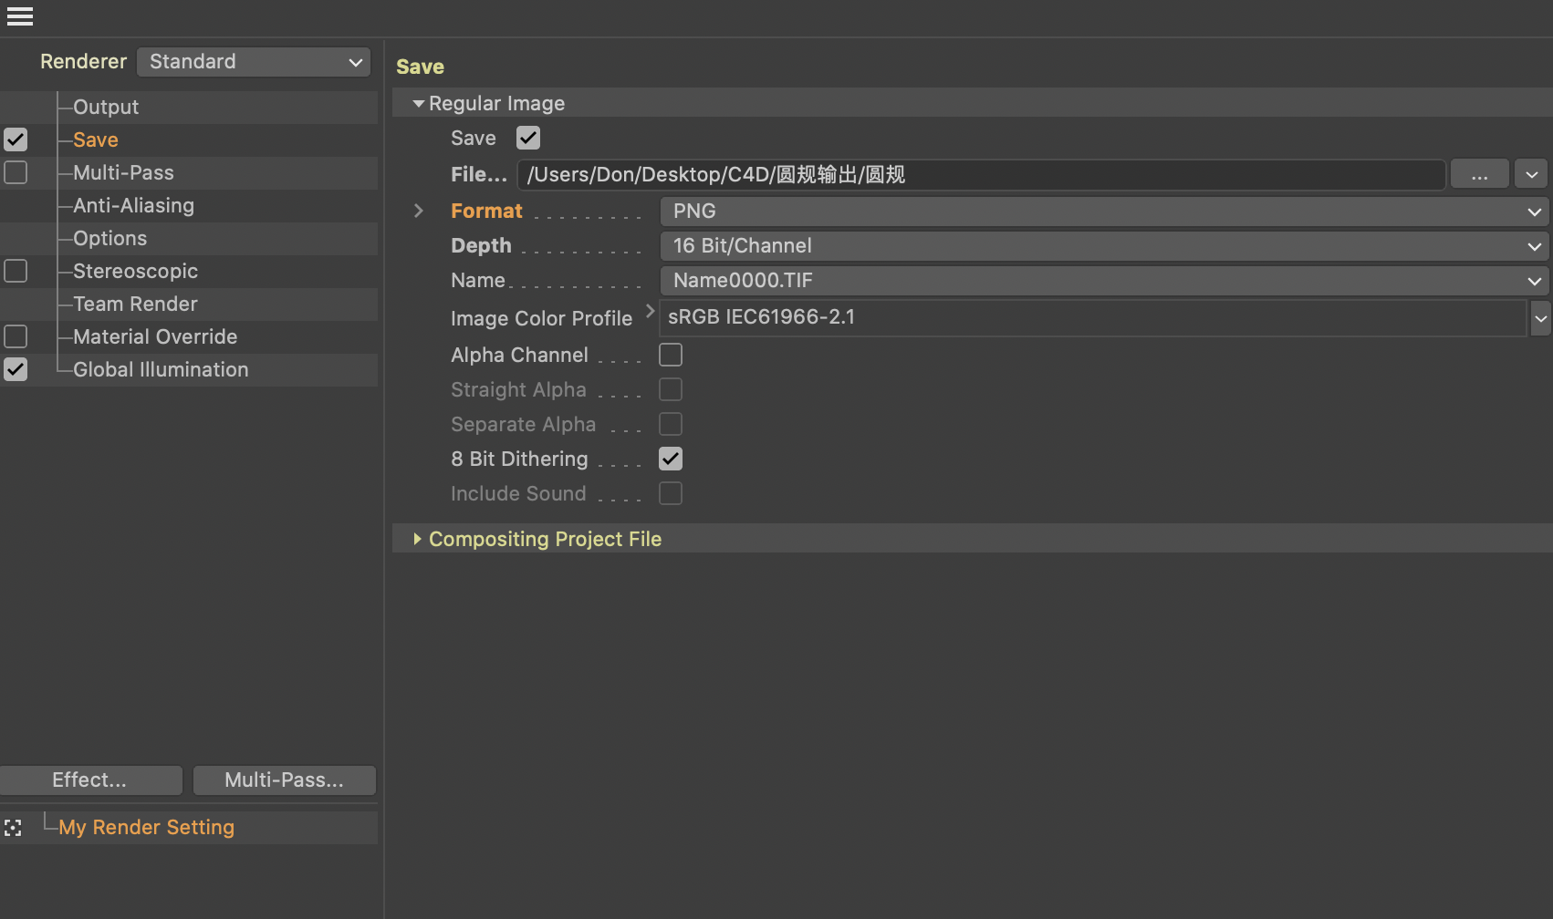Open Options settings
Image resolution: width=1553 pixels, height=919 pixels.
[109, 238]
